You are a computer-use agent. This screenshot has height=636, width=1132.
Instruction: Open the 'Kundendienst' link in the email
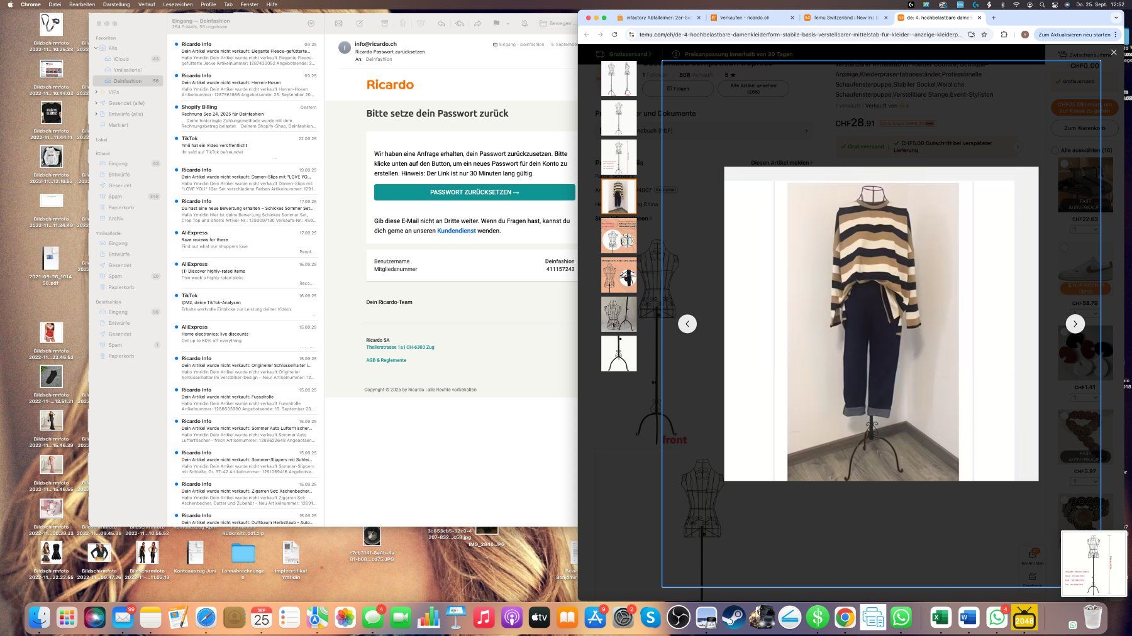coord(457,231)
